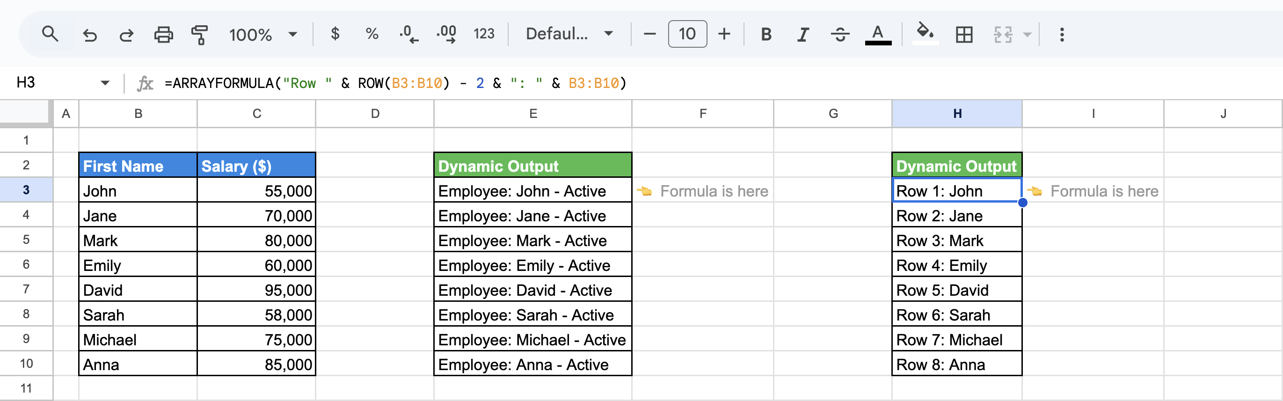Screen dimensions: 1283x401
Task: Select column B header
Action: (138, 114)
